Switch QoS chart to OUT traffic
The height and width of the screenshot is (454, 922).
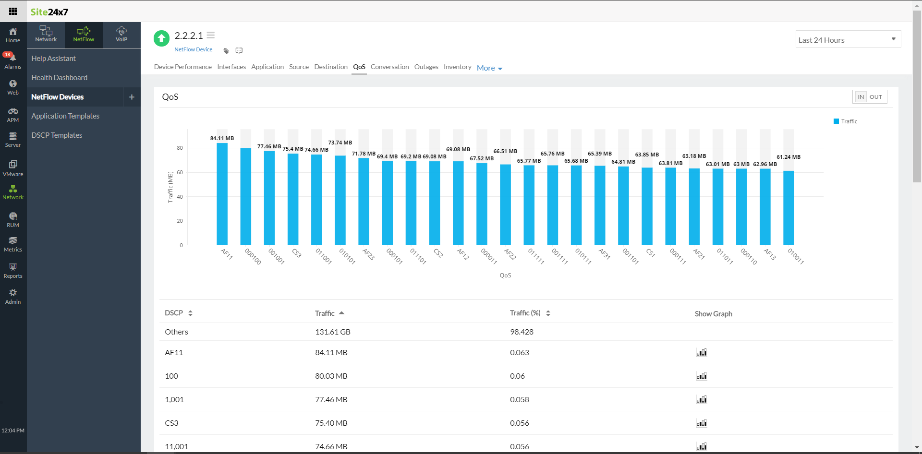875,97
